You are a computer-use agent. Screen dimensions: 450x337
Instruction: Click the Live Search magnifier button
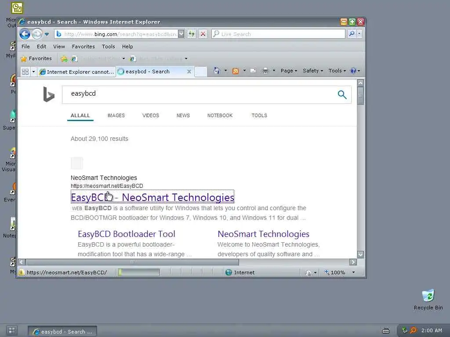click(x=352, y=34)
